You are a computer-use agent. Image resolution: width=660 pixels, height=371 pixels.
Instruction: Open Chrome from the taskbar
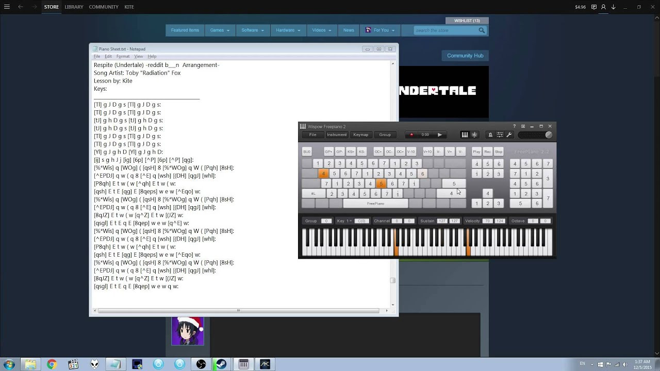coord(52,364)
